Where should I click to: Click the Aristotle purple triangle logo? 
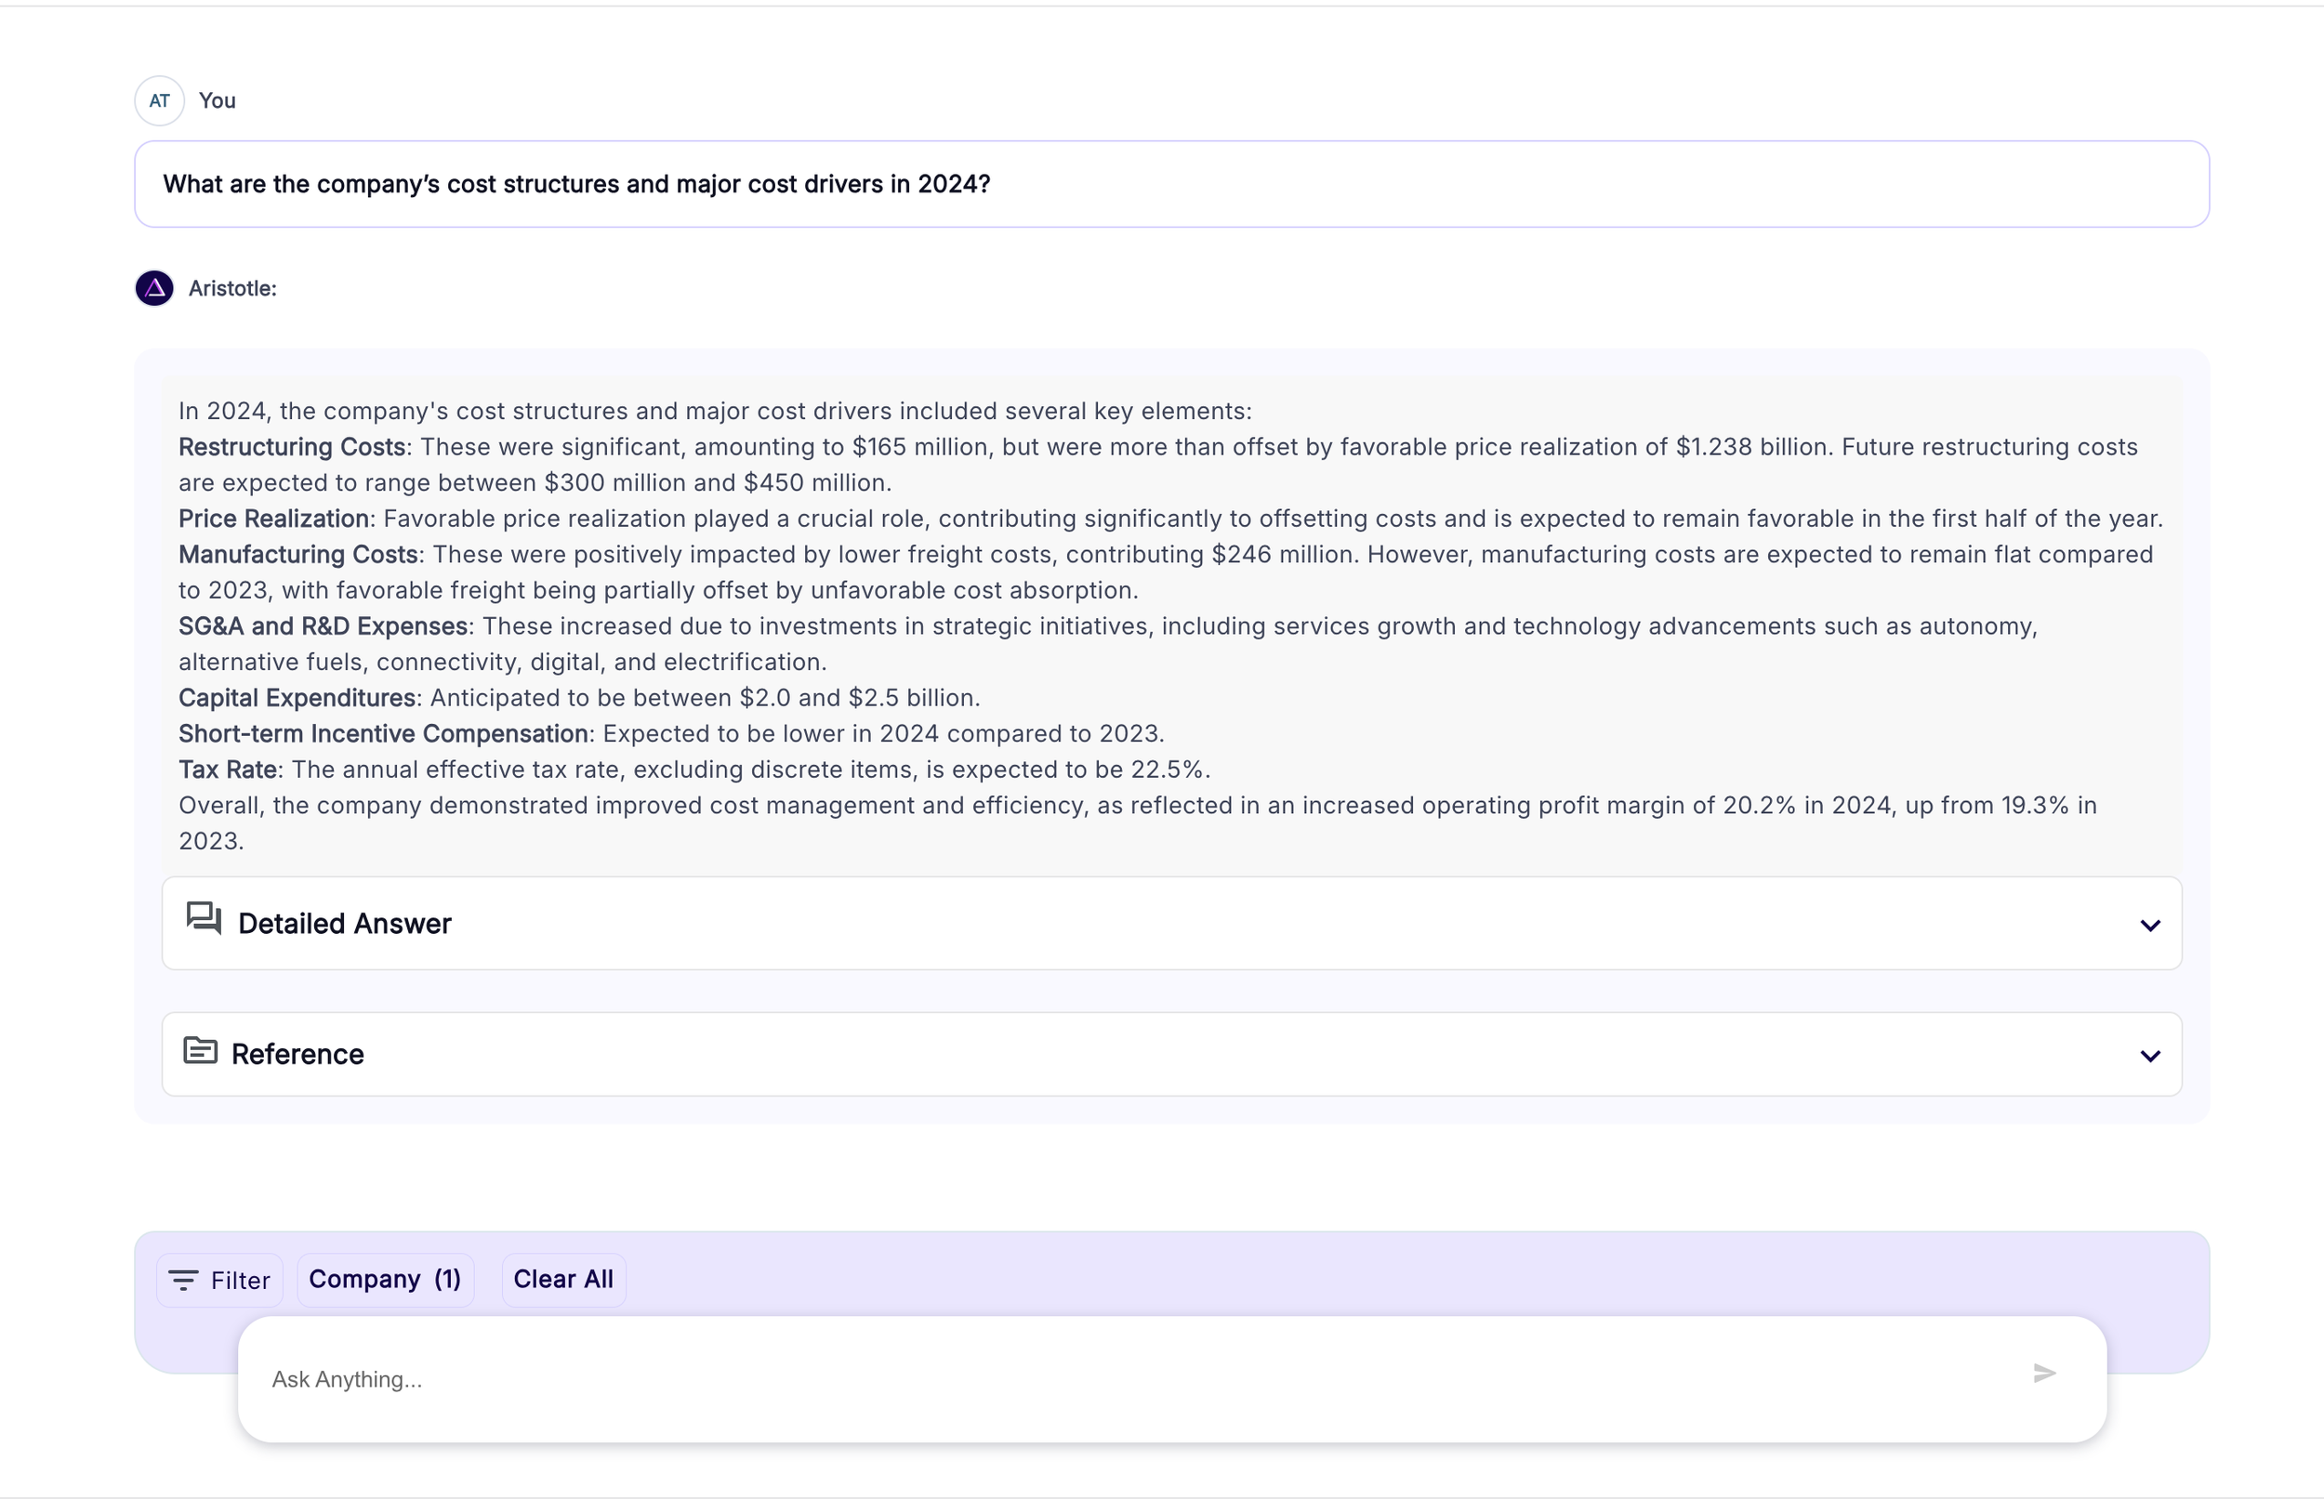coord(155,288)
